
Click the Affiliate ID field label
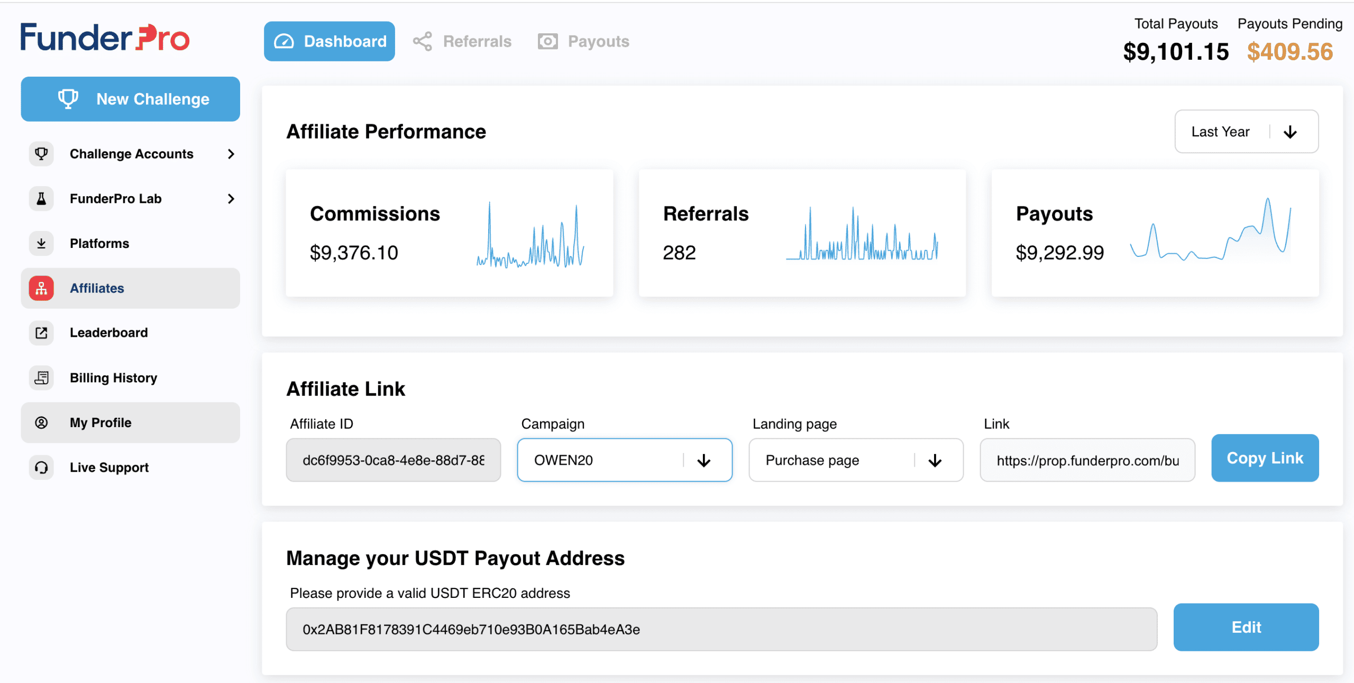click(x=322, y=424)
